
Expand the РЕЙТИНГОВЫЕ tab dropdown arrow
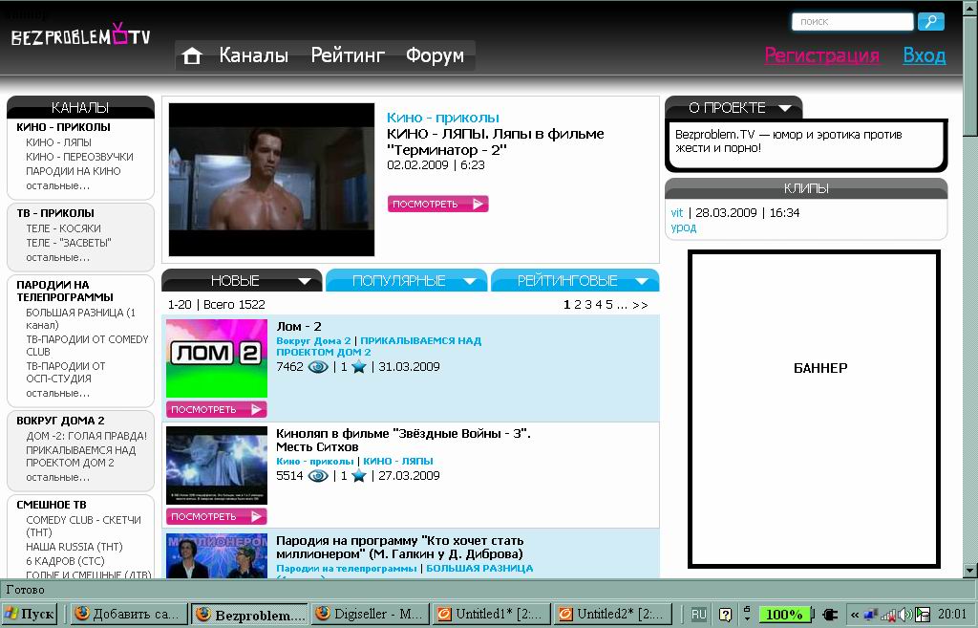tap(641, 282)
